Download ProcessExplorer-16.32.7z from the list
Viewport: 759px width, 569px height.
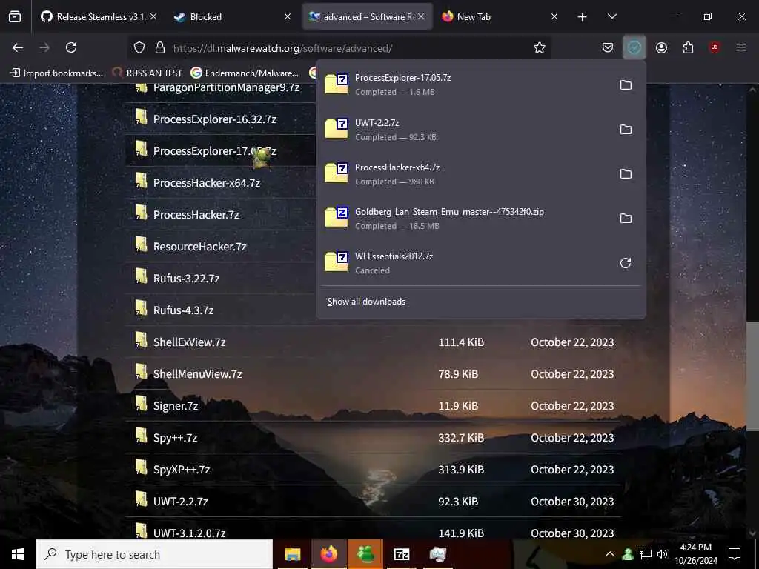coord(214,119)
